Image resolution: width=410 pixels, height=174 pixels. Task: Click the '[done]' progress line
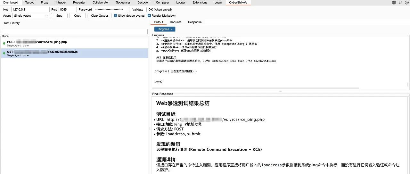tap(158, 82)
